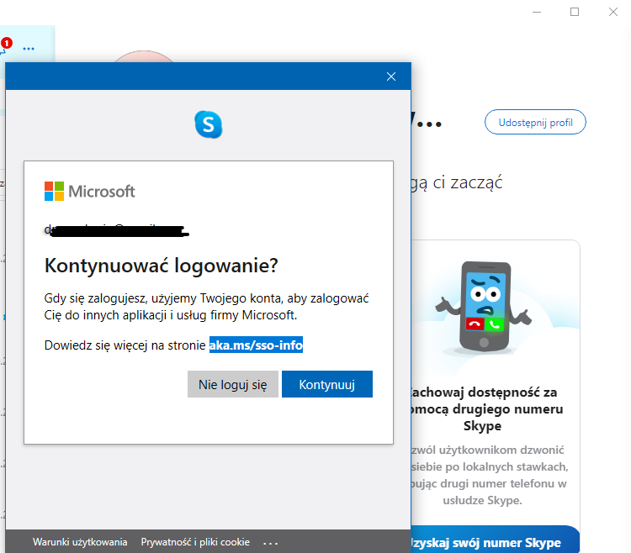Image resolution: width=631 pixels, height=553 pixels.
Task: Close the main Skype window
Action: pos(612,12)
